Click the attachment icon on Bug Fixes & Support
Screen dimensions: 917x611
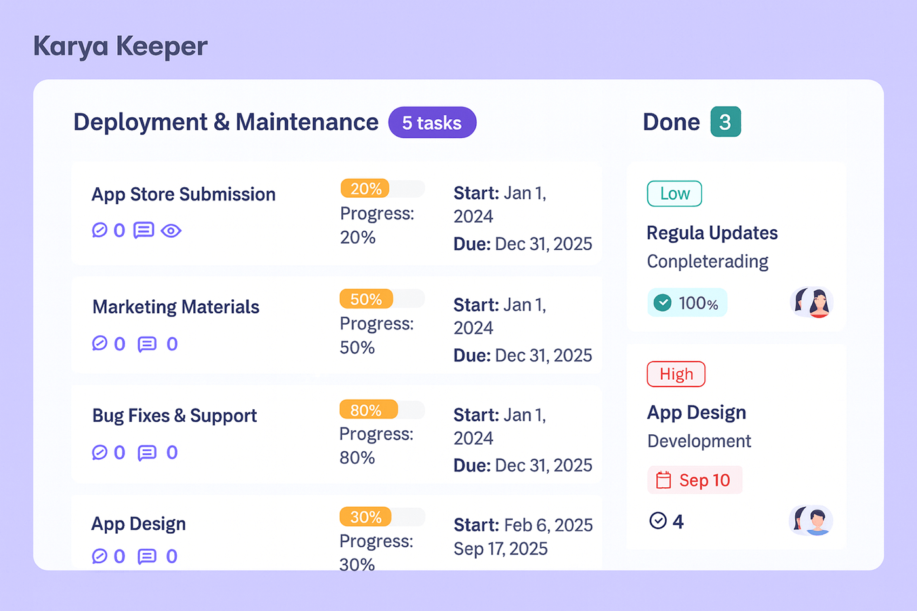[x=100, y=452]
